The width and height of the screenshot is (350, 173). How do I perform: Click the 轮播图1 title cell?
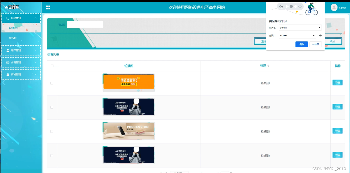tap(265, 83)
